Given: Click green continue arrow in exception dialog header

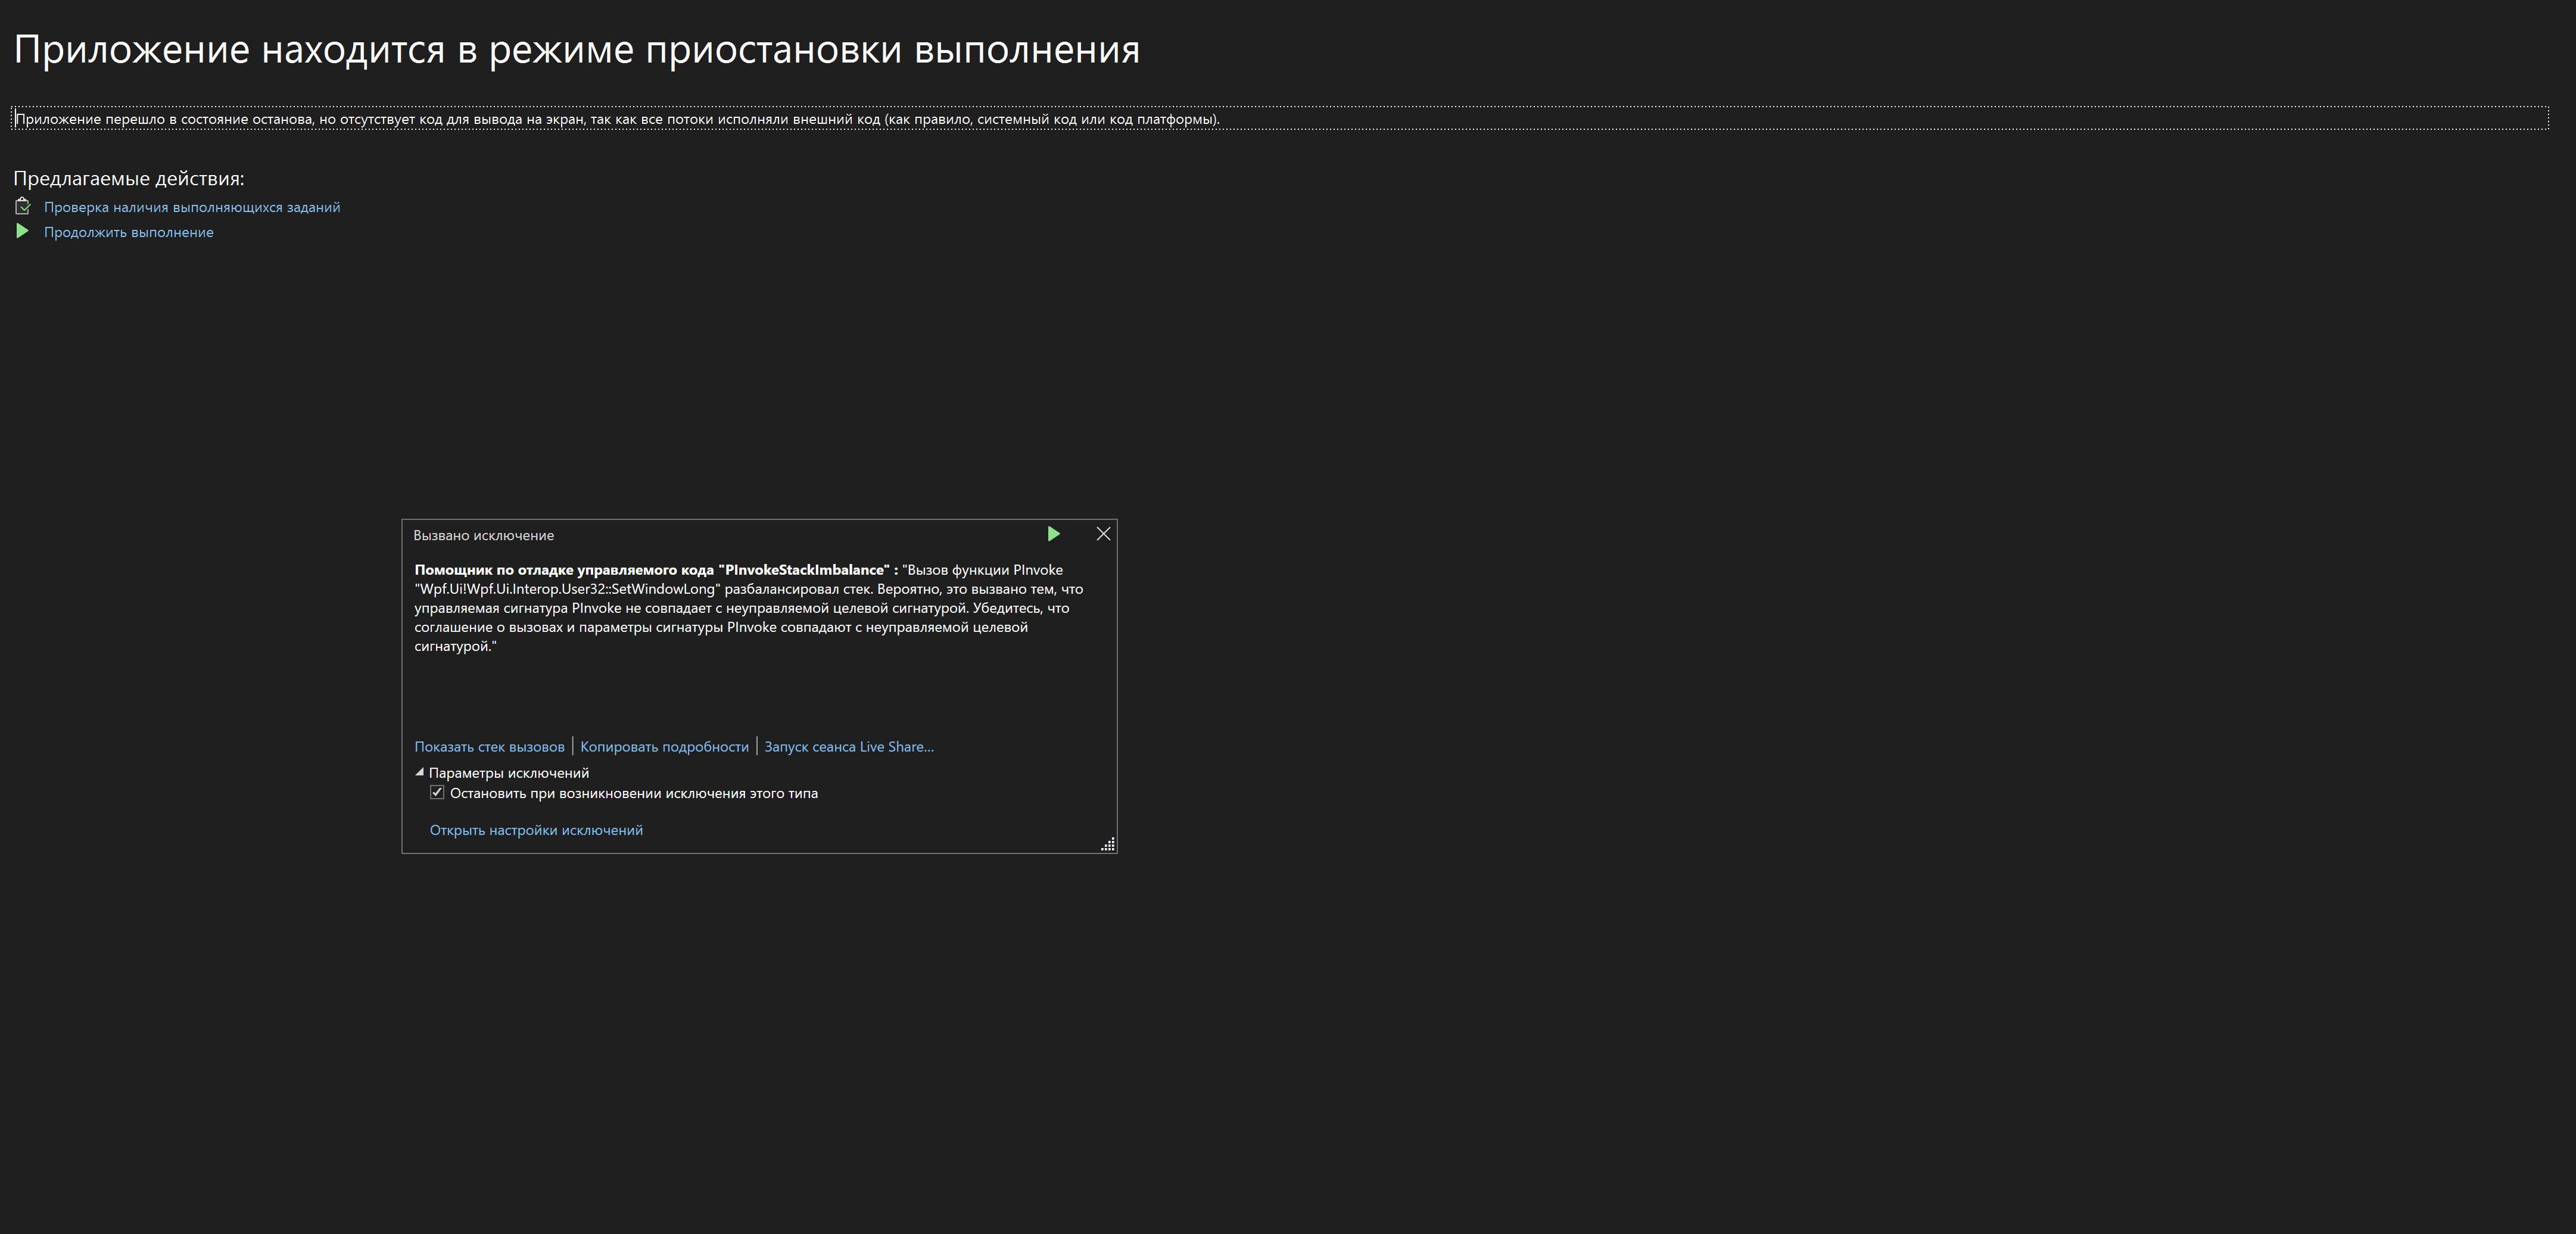Looking at the screenshot, I should [1053, 534].
